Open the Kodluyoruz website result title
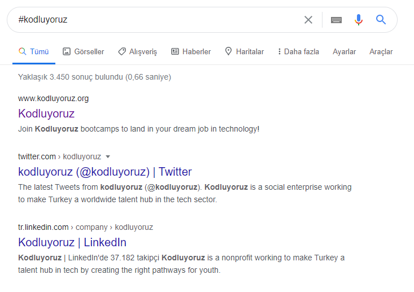The height and width of the screenshot is (292, 414). tap(46, 114)
